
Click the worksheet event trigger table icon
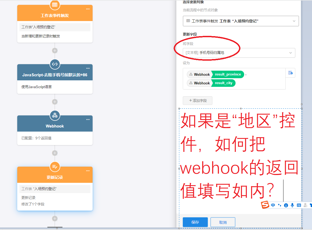click(x=55, y=5)
